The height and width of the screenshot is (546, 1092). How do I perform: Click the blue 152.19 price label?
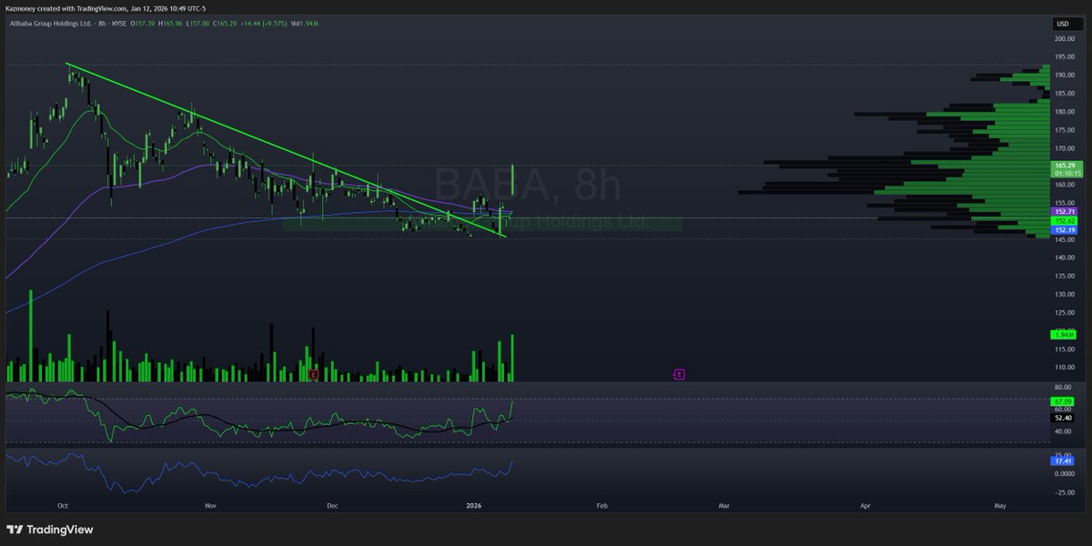click(1064, 230)
